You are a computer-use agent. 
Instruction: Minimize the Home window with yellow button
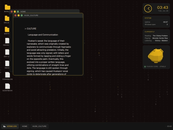pos(15,12)
